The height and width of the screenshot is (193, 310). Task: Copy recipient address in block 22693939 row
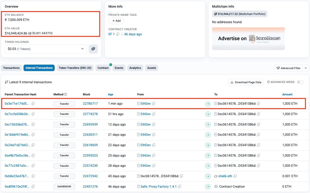click(x=258, y=124)
